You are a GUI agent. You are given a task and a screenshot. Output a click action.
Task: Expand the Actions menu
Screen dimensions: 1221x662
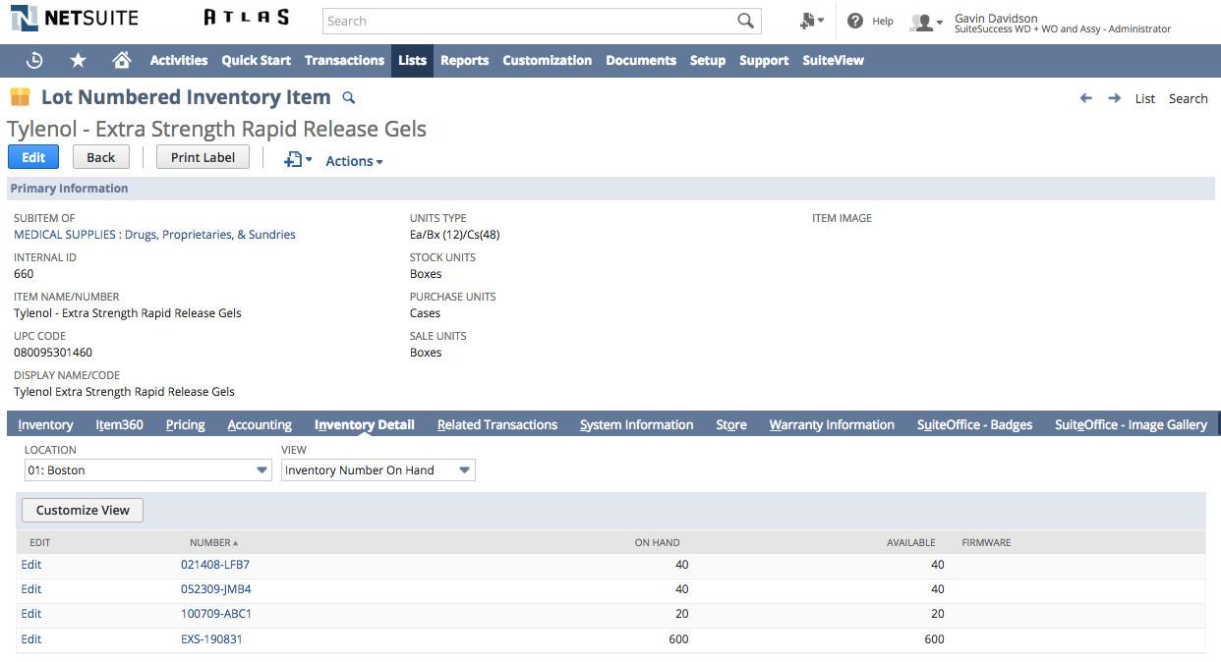coord(354,161)
